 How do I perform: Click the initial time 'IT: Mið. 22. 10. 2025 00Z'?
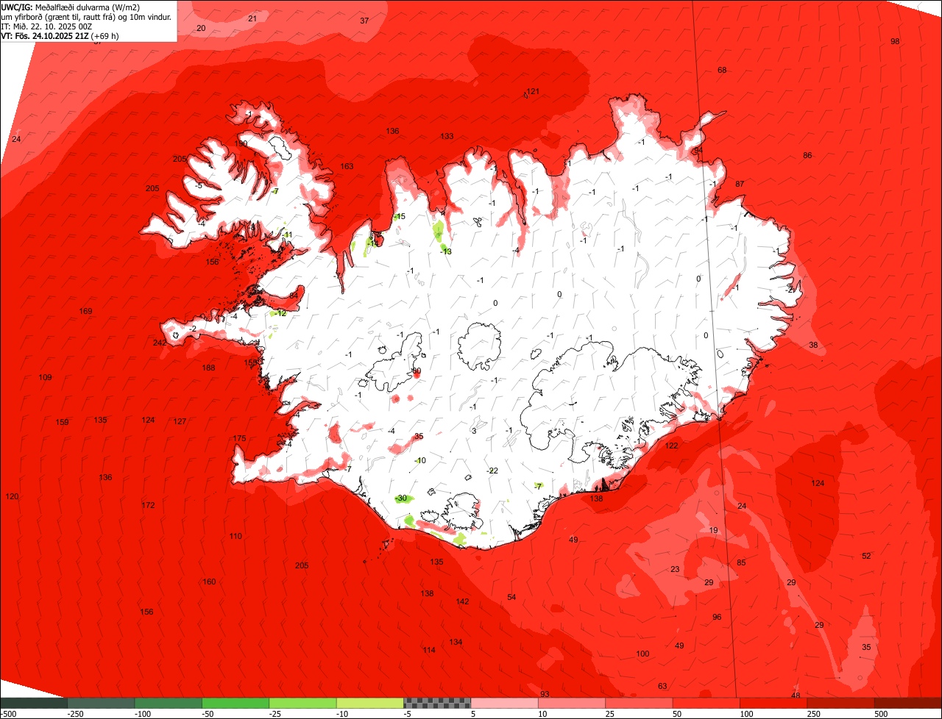click(47, 26)
